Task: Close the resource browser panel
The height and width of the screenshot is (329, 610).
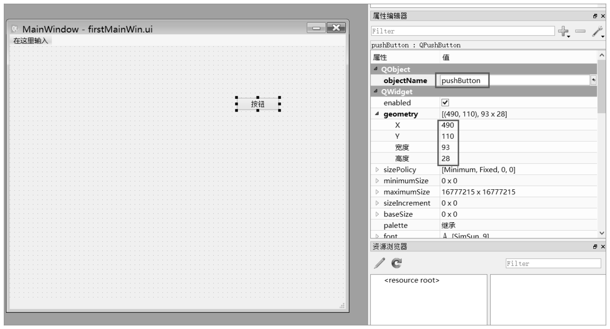Action: coord(603,247)
